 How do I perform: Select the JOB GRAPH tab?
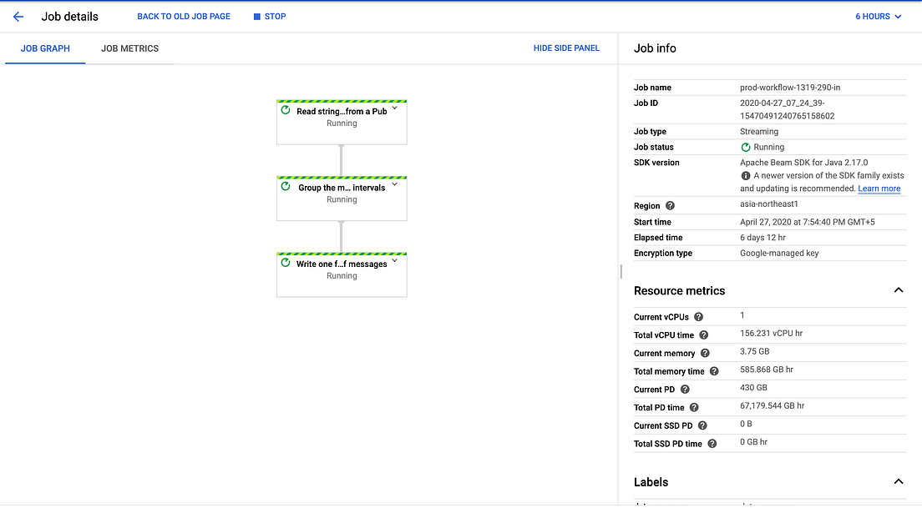pos(45,48)
